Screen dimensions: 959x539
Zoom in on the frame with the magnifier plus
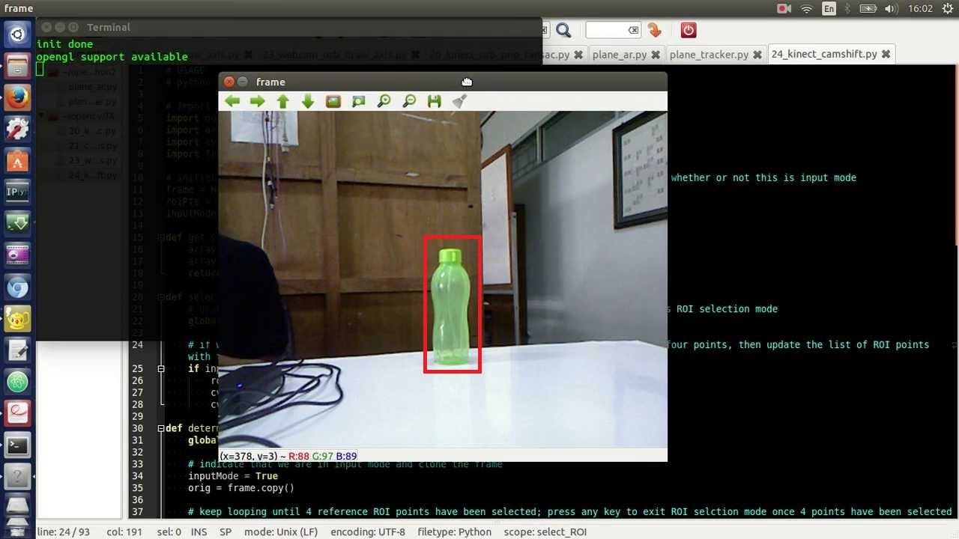click(x=383, y=101)
